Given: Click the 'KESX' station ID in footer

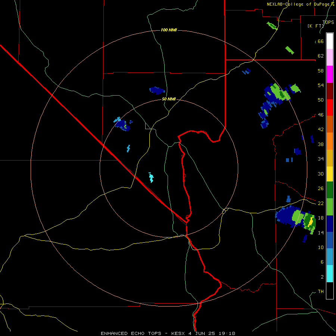Looking at the screenshot, I should [x=178, y=333].
